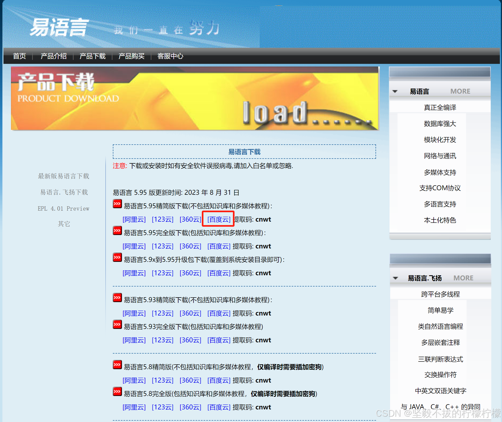Screen dimensions: 502x422
Task: Select EPL 4.01 Preview in left menu
Action: point(64,208)
